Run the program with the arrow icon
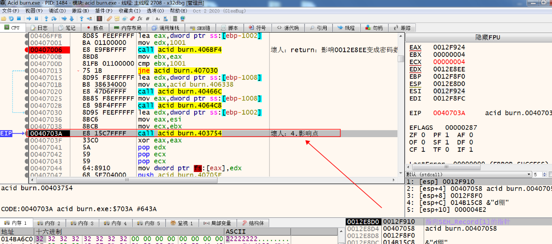This screenshot has width=552, height=244. (x=29, y=18)
